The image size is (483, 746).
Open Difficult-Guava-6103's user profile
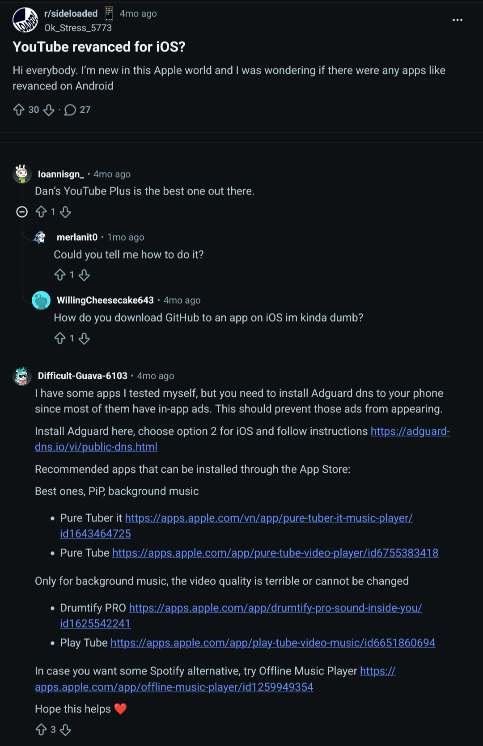[x=82, y=376]
